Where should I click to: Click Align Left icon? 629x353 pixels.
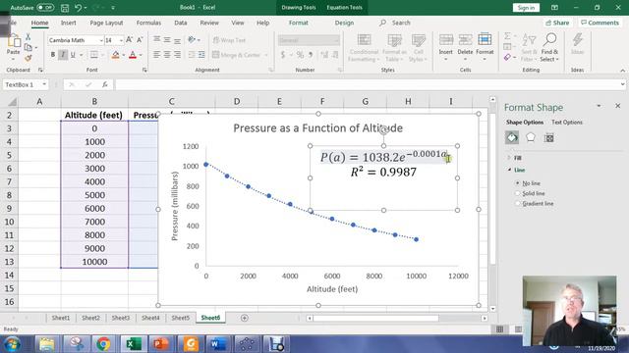[156, 55]
